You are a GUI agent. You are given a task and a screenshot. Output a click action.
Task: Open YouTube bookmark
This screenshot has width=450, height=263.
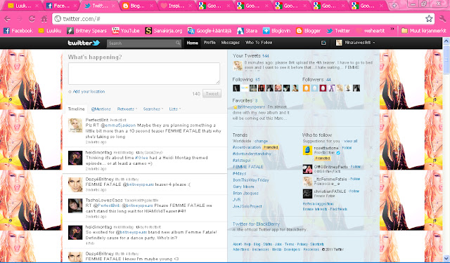125,31
